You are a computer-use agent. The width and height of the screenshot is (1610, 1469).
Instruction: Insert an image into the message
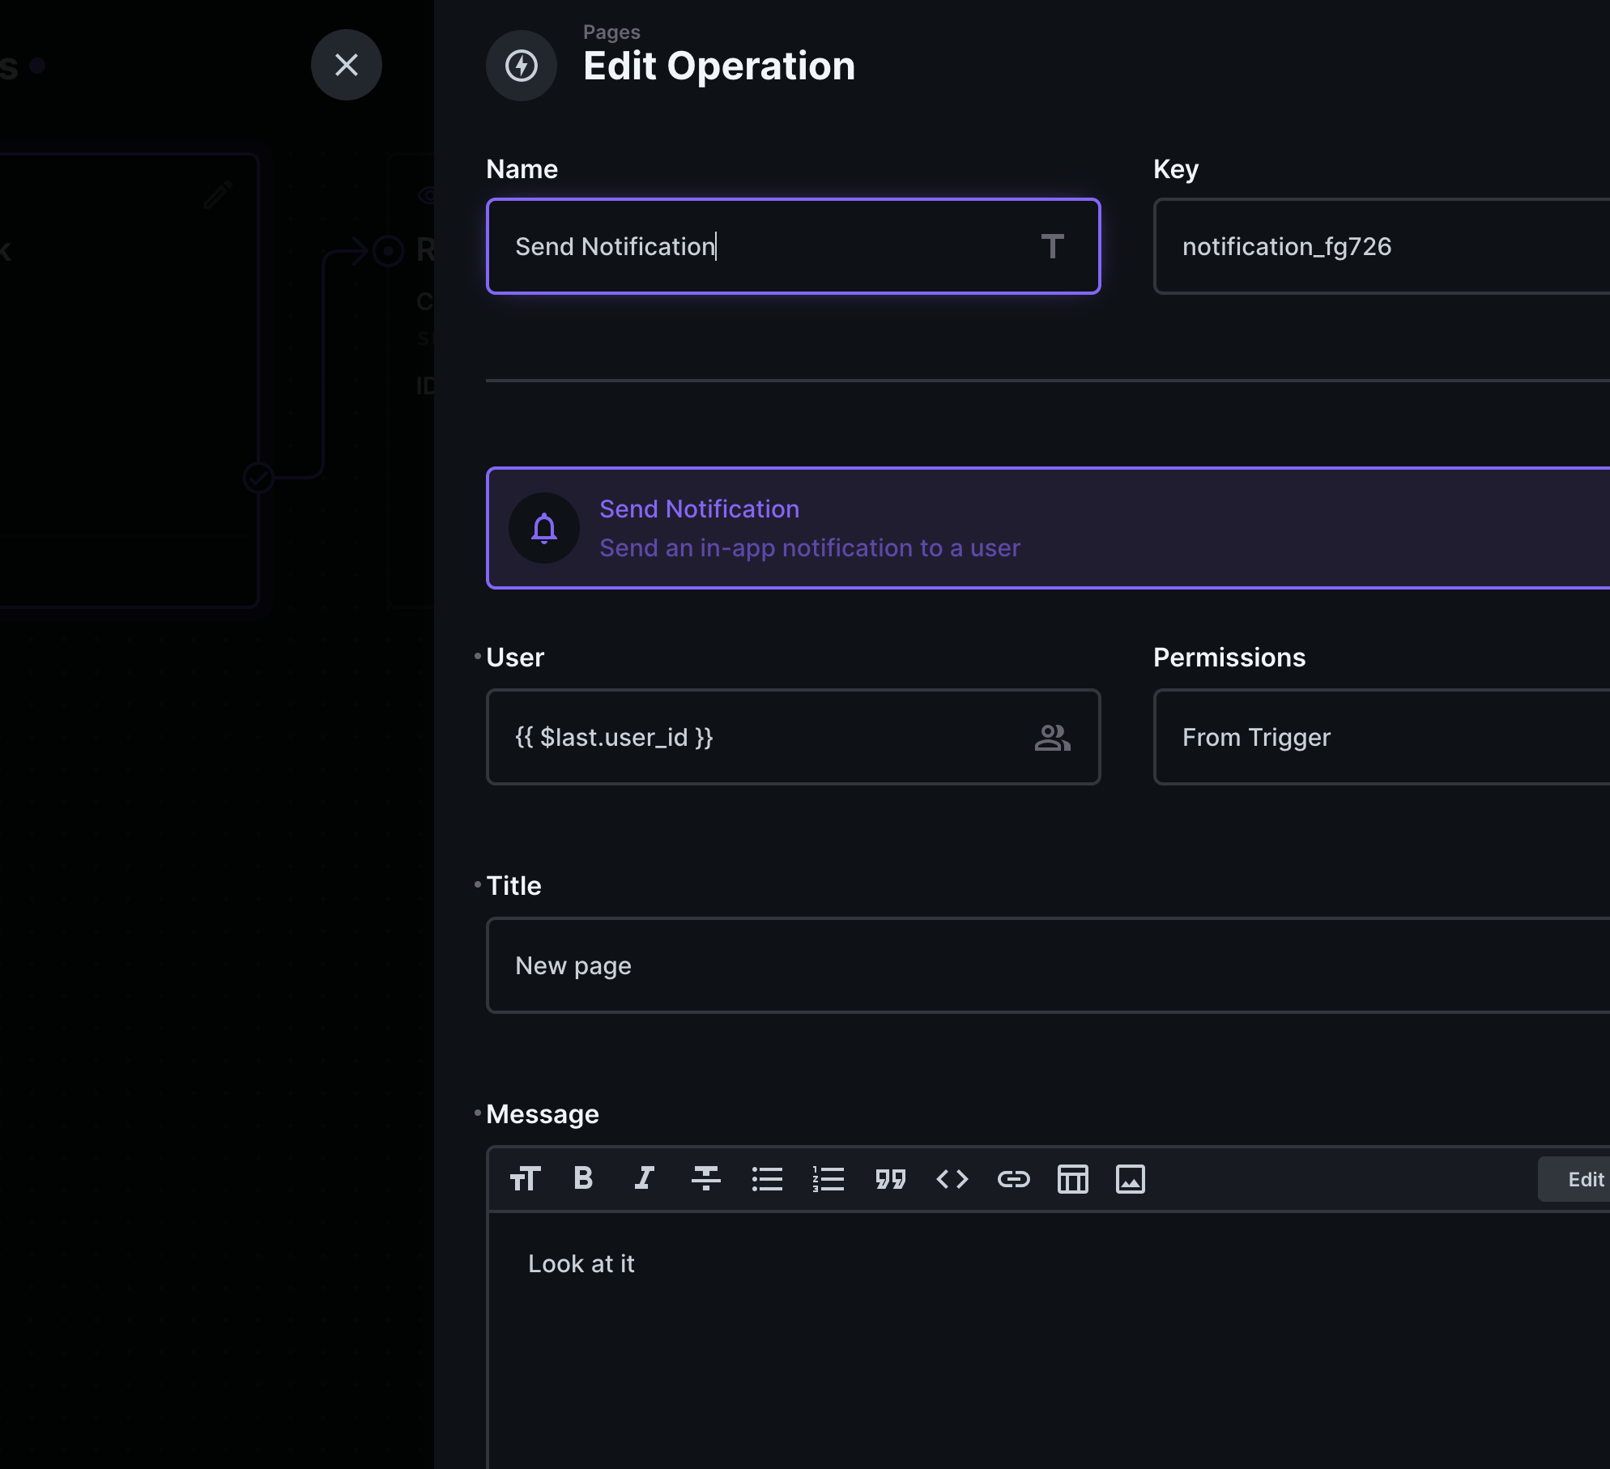(1131, 1179)
